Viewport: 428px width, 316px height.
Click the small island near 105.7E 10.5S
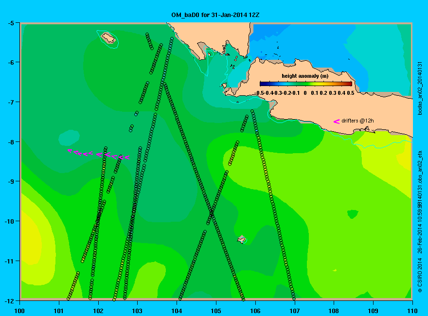pos(241,239)
